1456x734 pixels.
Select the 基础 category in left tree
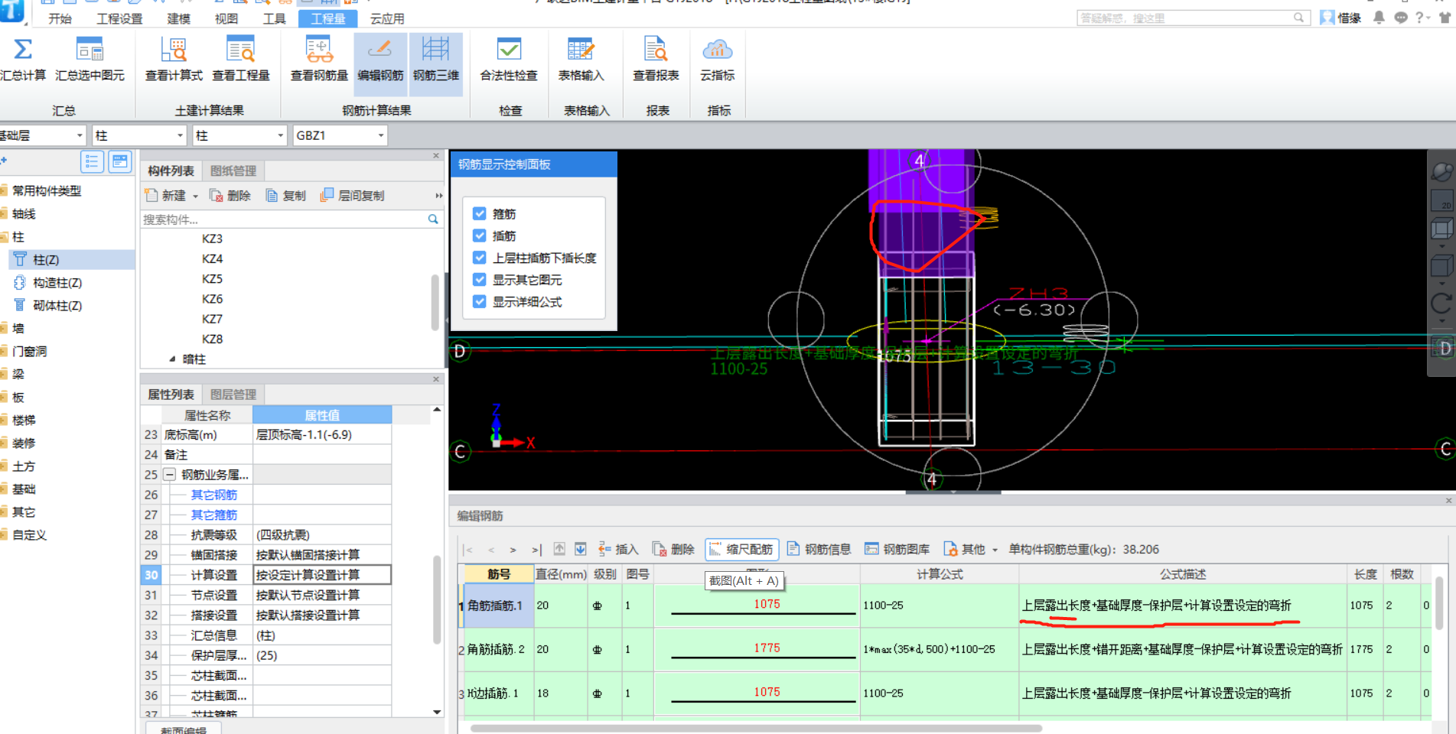[24, 489]
